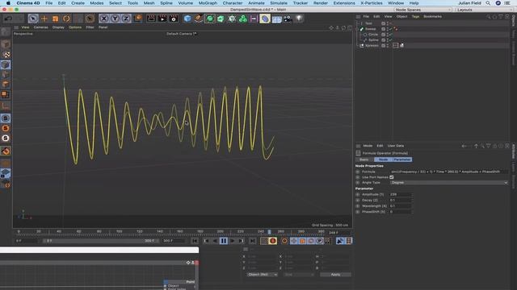Click the Spline Pen tool icon
Viewport: 517px width, 290px height.
(198, 19)
